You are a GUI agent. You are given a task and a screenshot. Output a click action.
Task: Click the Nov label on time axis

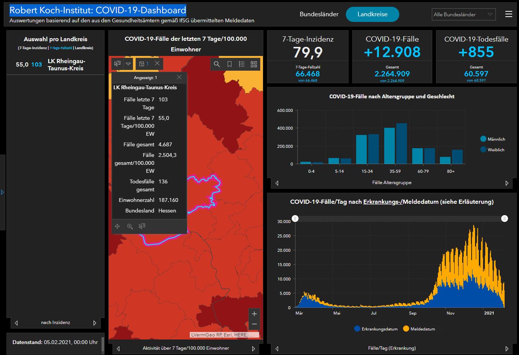(x=450, y=313)
